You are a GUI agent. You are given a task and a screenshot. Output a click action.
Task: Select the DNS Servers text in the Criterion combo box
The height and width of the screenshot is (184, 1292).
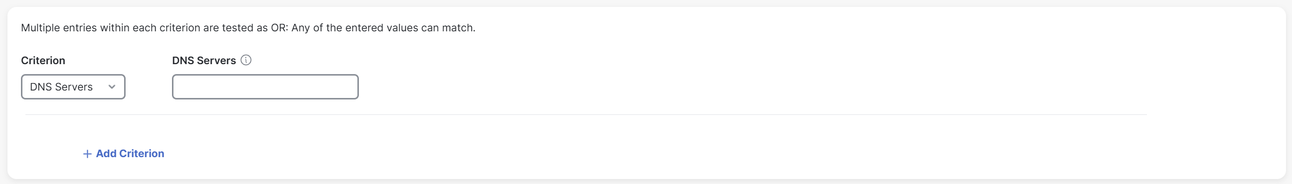pos(61,87)
